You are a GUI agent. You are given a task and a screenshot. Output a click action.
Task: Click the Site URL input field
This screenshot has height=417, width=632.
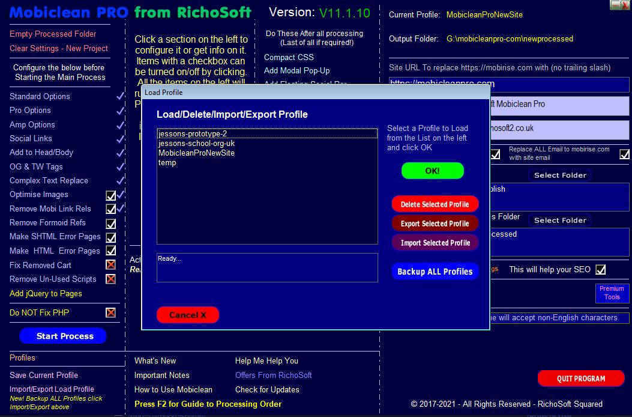509,84
